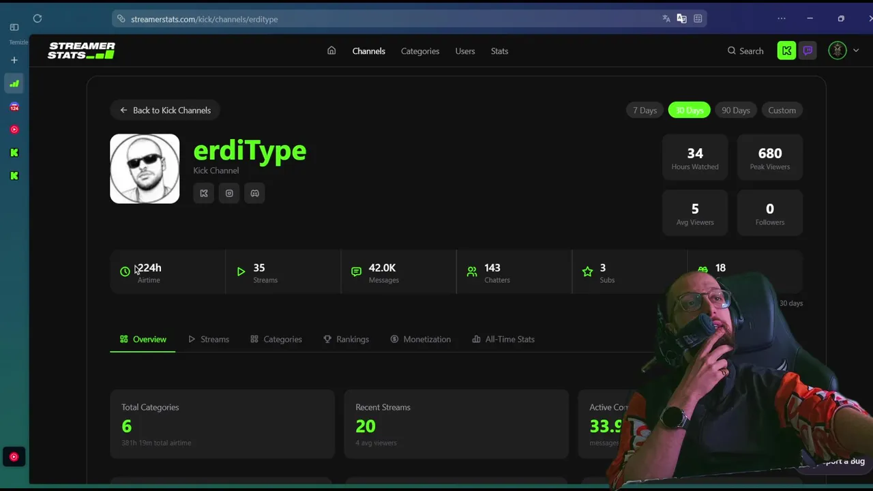Click the reader view icon in address bar

pos(698,18)
